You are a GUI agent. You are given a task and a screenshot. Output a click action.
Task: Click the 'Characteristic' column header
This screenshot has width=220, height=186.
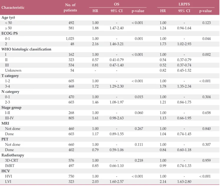pos(13,8)
